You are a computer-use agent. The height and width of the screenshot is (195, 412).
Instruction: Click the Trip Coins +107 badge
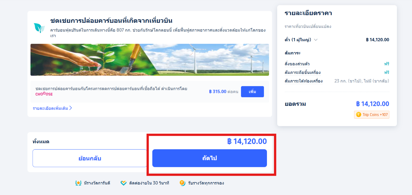click(372, 115)
